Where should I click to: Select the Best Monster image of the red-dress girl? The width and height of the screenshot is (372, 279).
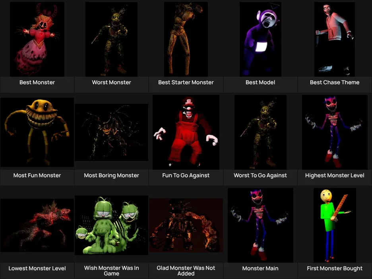click(x=37, y=39)
